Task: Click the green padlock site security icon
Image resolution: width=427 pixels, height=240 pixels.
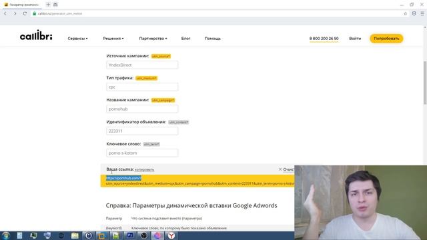Action: click(34, 13)
